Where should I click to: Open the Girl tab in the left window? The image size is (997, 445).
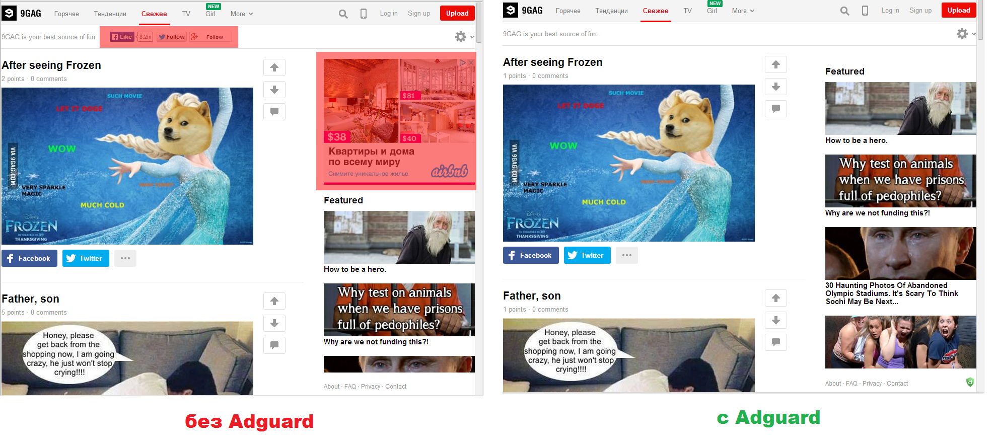210,14
